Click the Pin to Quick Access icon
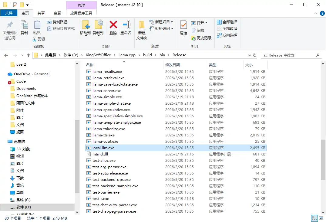This screenshot has height=222, width=326. (10, 25)
